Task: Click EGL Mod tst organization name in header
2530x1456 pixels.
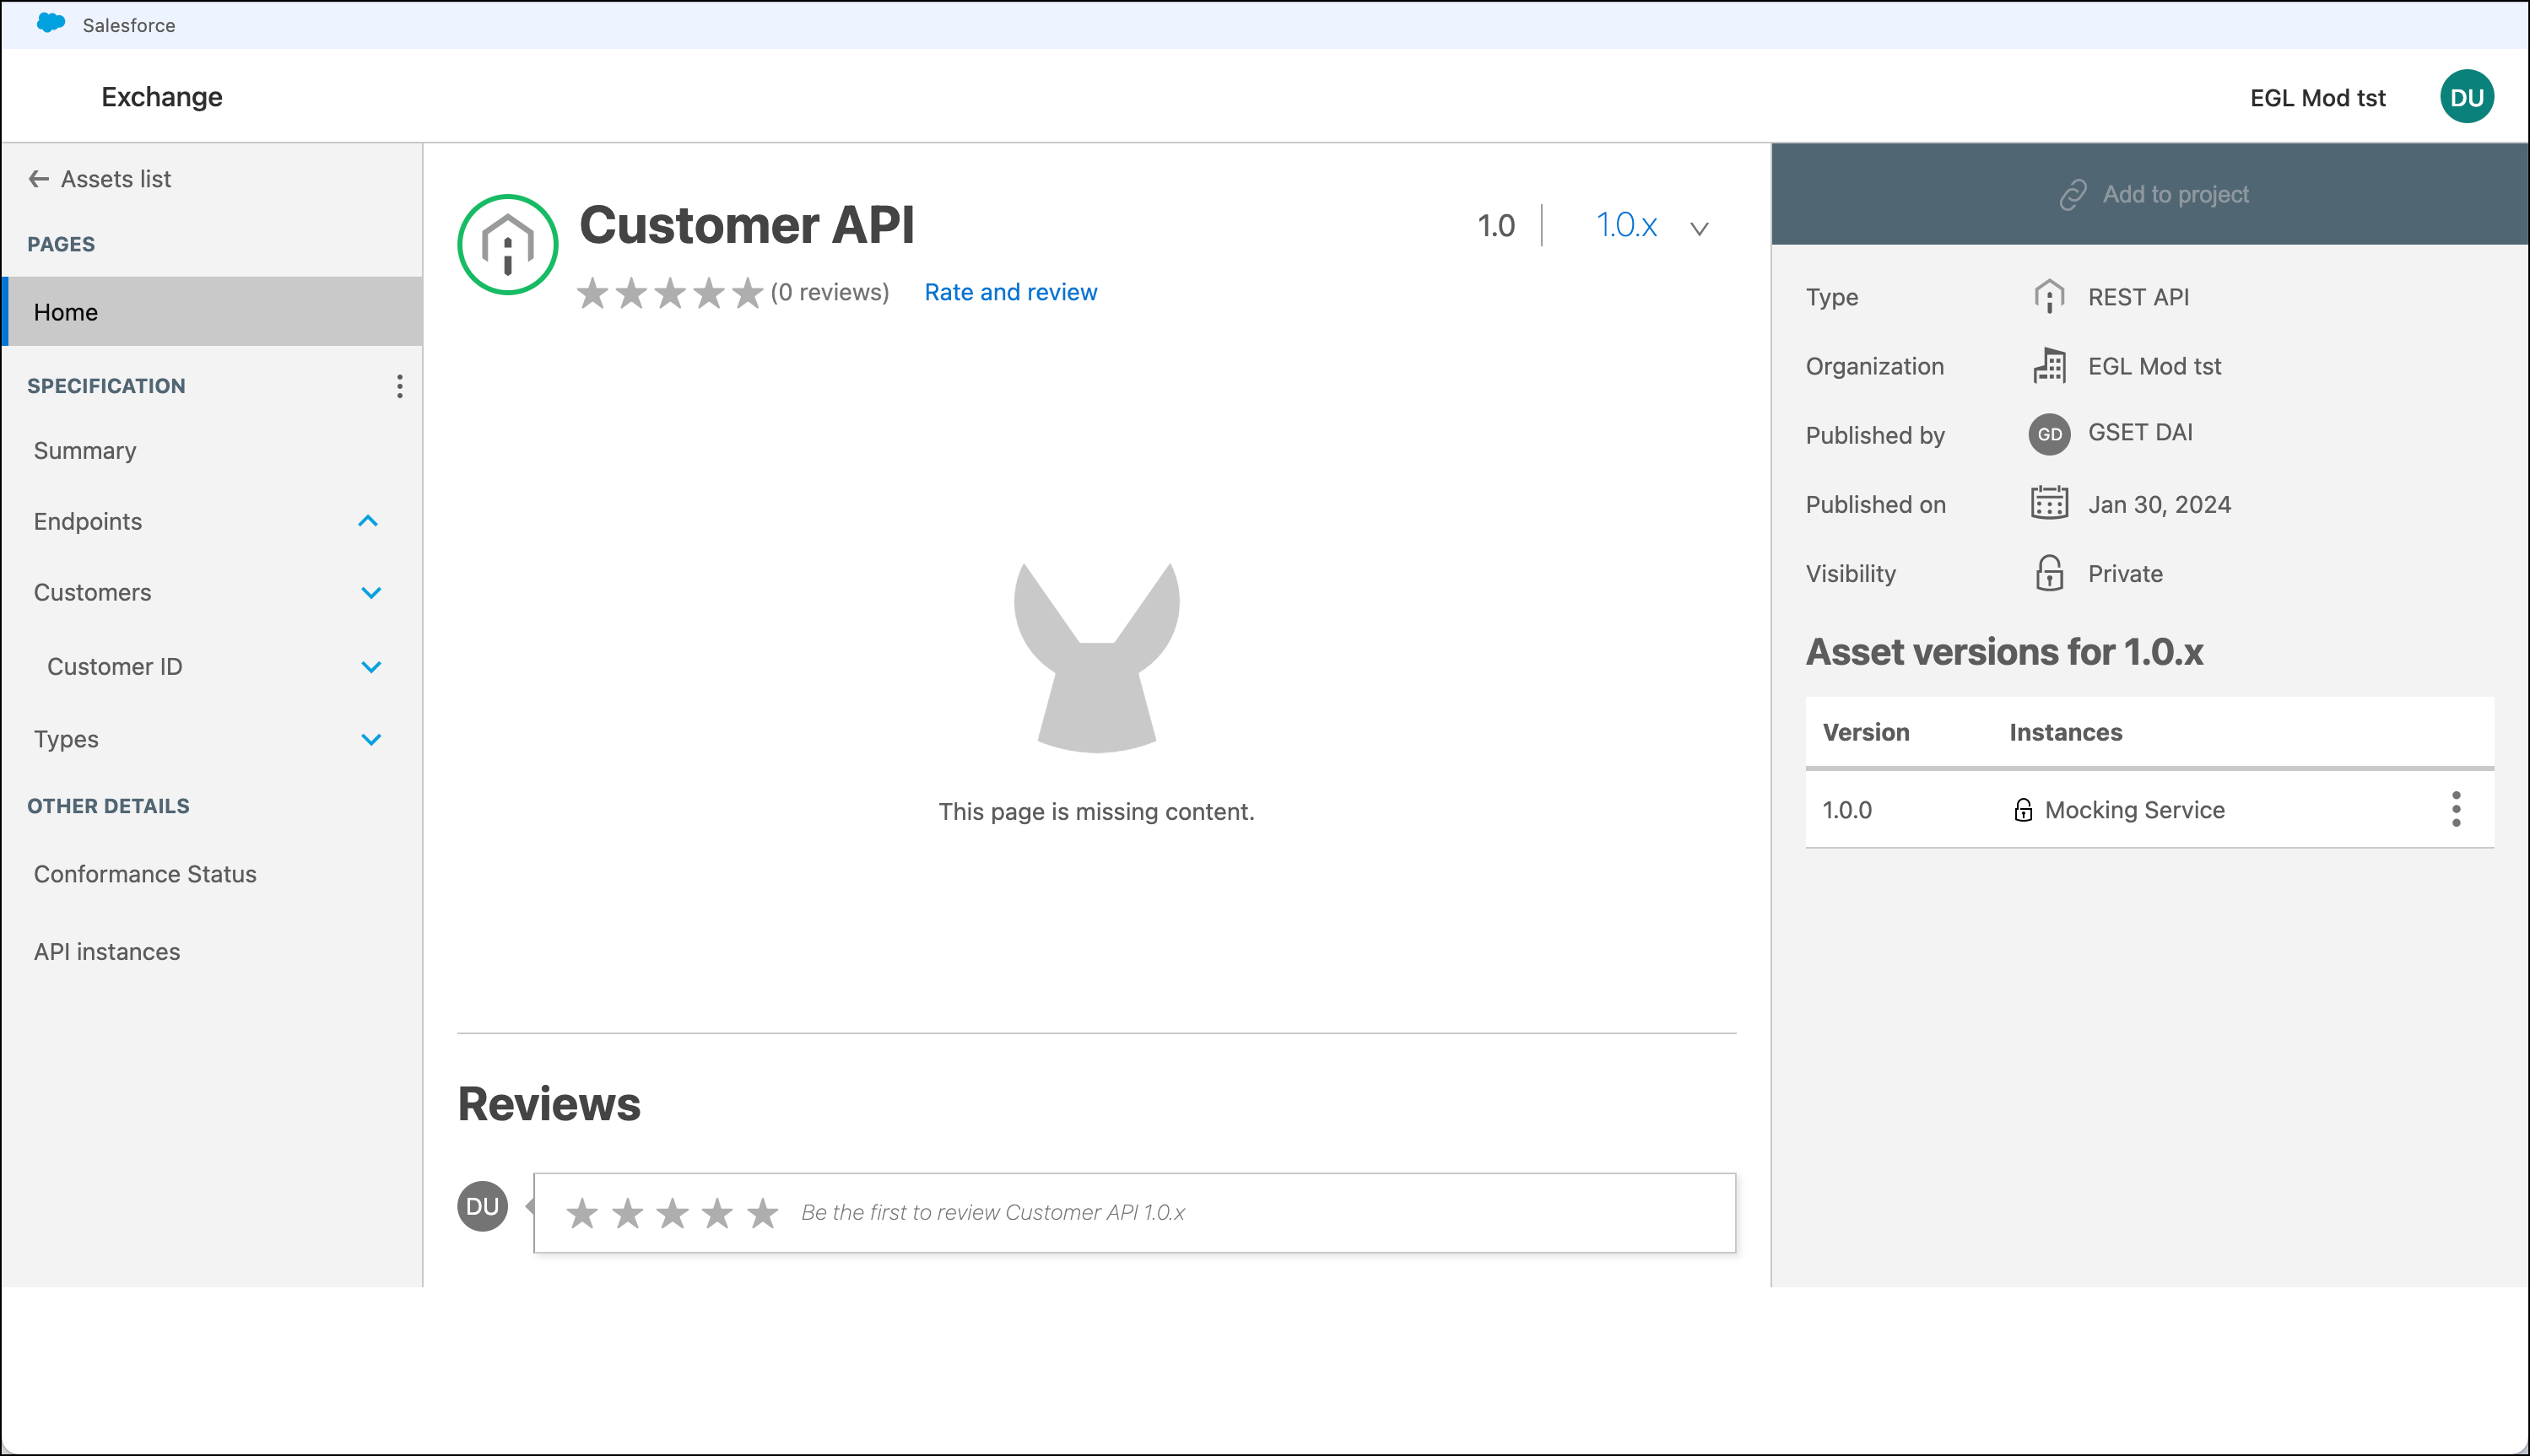Action: [x=2318, y=98]
